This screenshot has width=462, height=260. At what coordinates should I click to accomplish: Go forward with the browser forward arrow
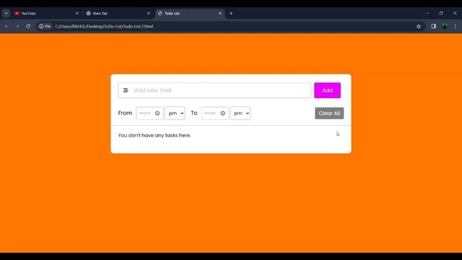tap(17, 26)
